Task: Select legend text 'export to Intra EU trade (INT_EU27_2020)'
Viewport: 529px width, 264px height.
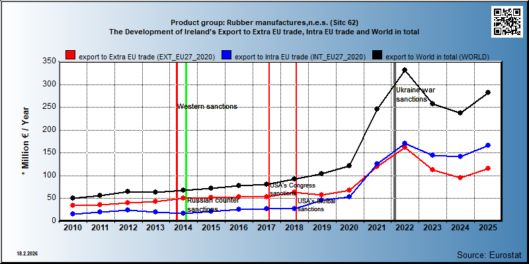Action: click(x=300, y=57)
